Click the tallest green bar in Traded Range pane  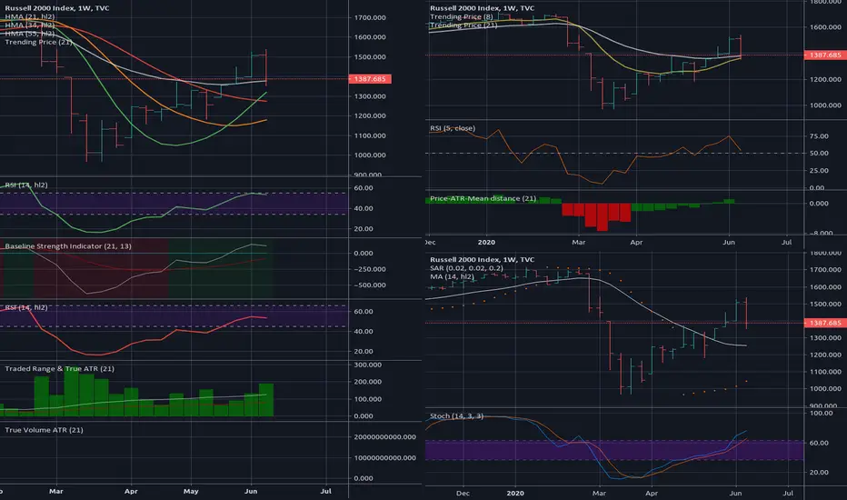(71, 394)
